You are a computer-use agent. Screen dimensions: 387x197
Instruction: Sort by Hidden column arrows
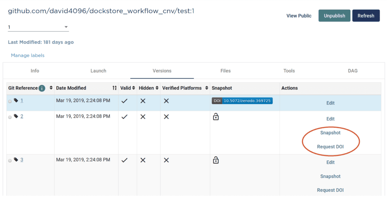tap(157, 88)
